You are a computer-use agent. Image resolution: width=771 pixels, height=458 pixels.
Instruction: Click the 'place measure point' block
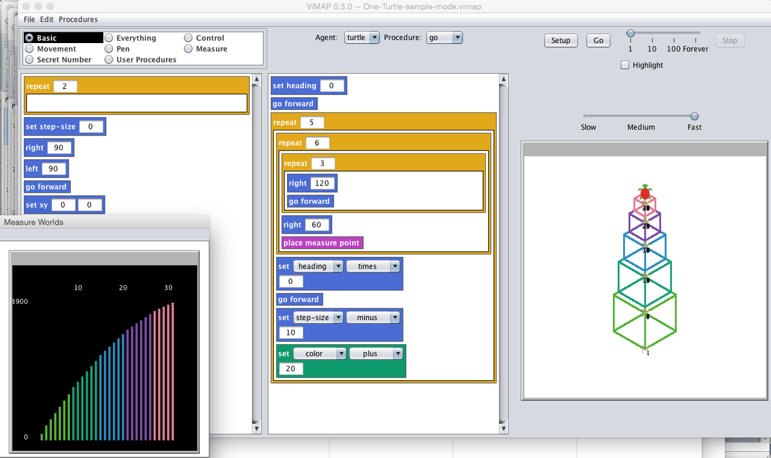click(323, 243)
